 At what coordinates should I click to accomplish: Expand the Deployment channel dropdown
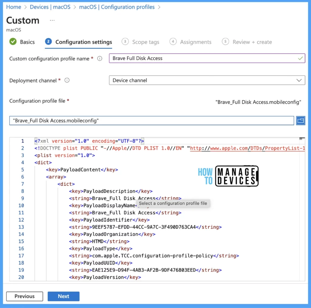coord(207,80)
